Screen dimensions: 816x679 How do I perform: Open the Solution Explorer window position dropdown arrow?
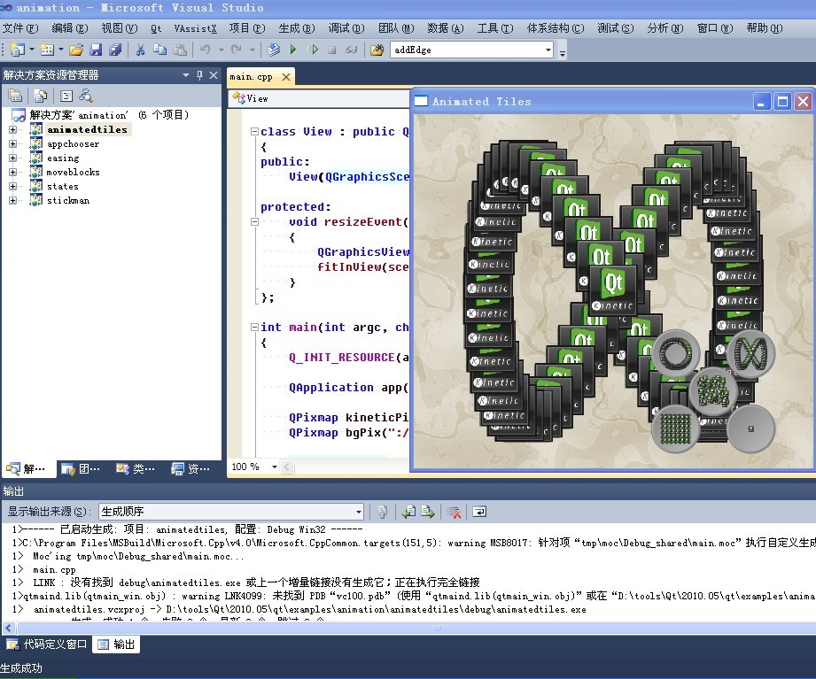186,75
